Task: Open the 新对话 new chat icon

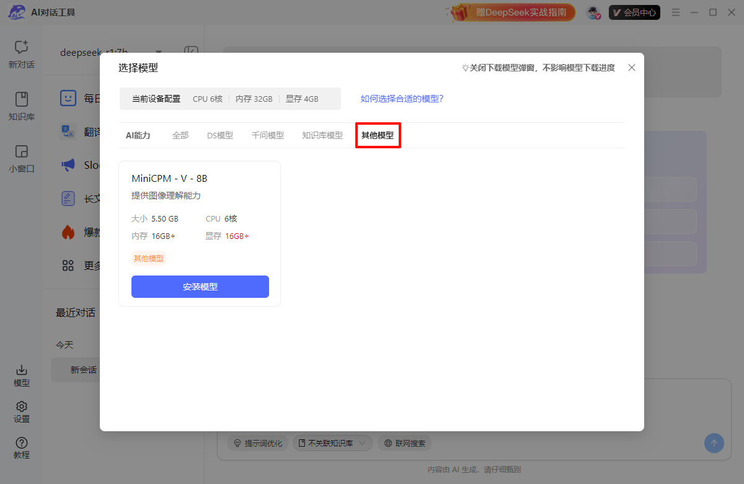Action: (22, 47)
